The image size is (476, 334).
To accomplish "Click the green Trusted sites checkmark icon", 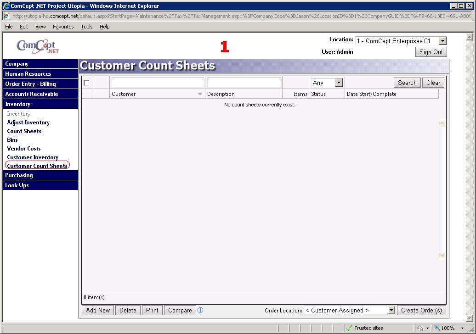I will coord(350,328).
